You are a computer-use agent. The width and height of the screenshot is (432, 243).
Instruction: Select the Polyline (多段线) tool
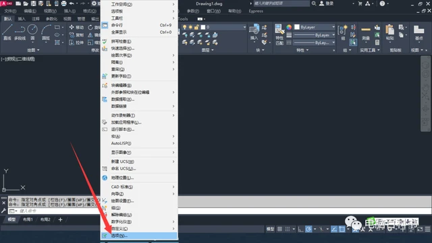tap(20, 32)
